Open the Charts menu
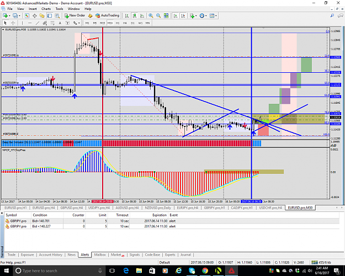 (x=46, y=9)
